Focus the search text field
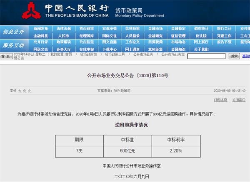 point(207,56)
